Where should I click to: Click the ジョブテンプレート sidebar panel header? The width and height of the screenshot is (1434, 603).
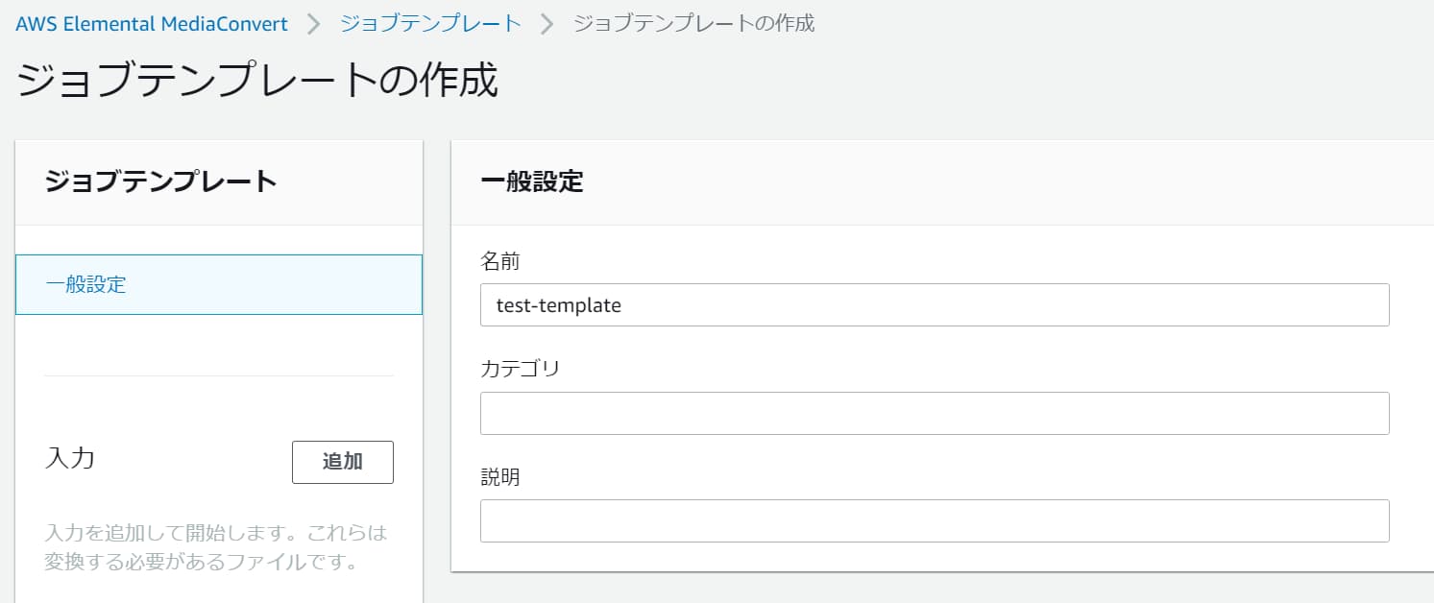click(160, 181)
